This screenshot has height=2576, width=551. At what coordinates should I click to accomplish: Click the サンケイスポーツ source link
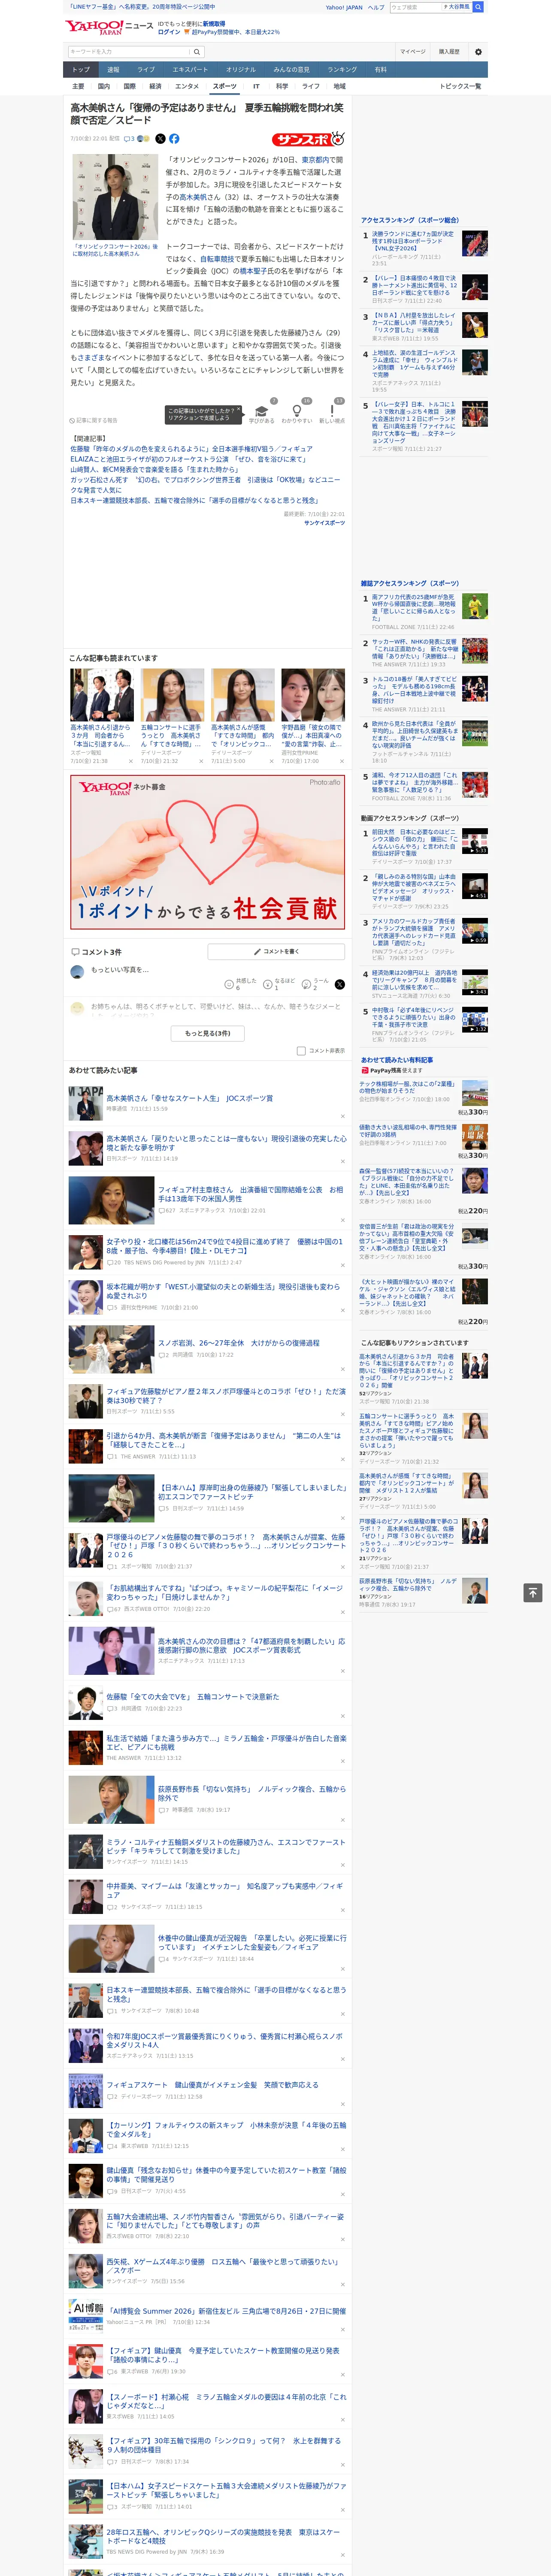(x=324, y=523)
